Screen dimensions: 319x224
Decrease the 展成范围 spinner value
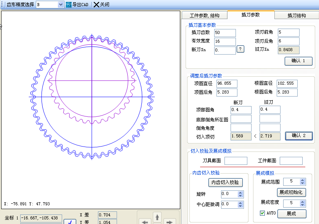coord(302,183)
